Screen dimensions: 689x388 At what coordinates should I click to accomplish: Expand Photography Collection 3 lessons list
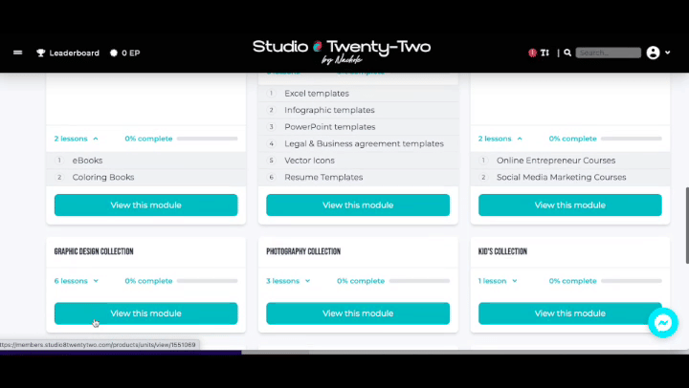[x=288, y=281]
